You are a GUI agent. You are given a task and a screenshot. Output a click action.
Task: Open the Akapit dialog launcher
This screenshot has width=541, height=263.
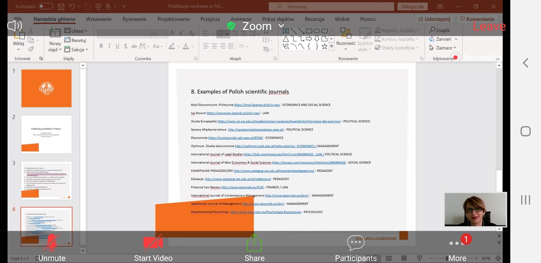[275, 59]
